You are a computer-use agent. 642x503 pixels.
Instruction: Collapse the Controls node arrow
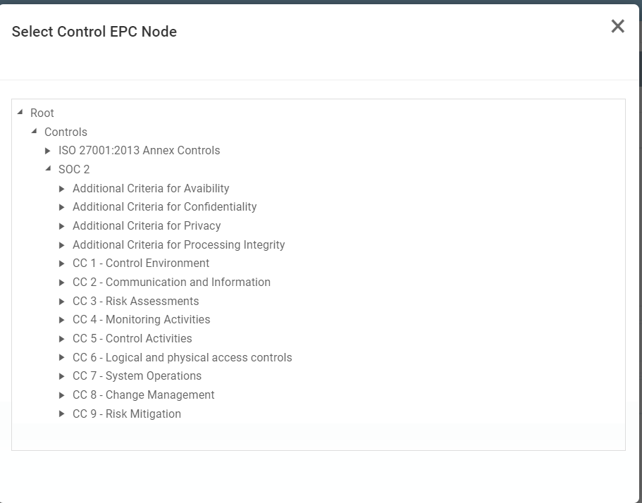click(34, 131)
